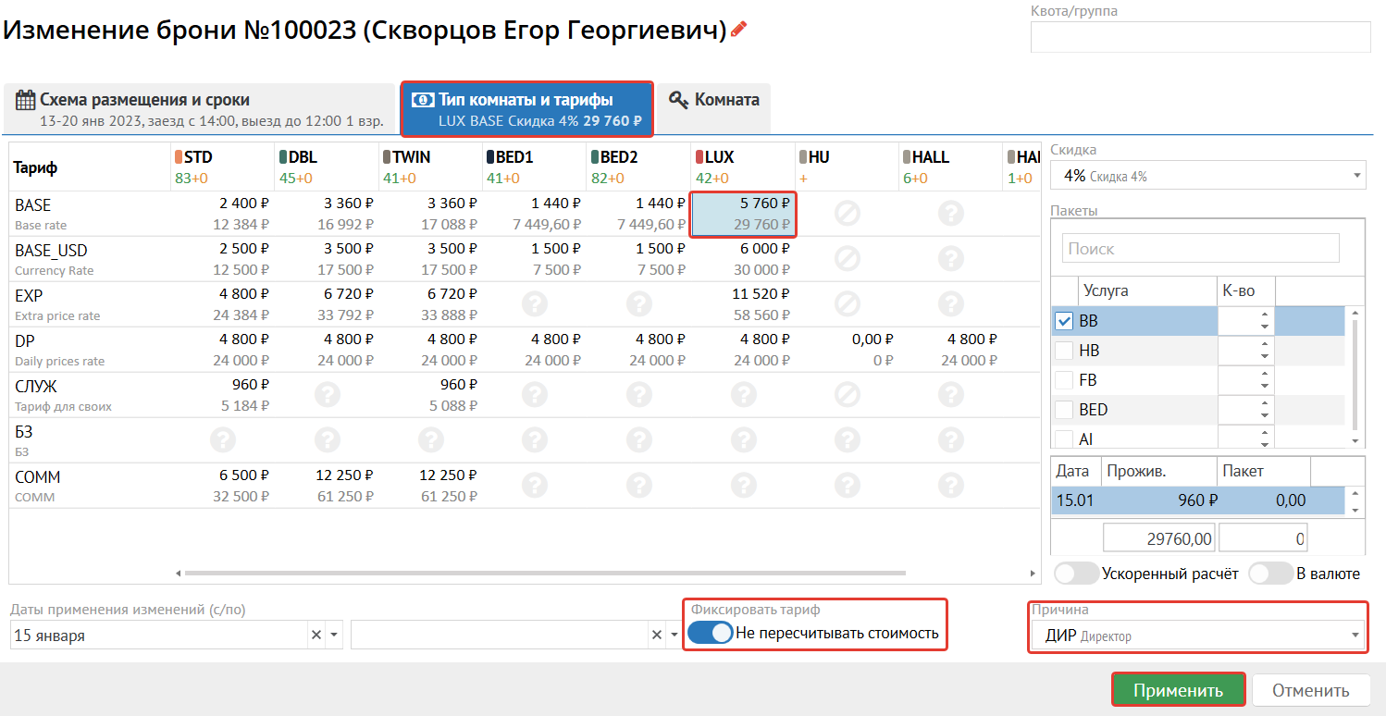The image size is (1386, 716).
Task: Click the pencil edit icon beside the guest name
Action: coord(738,29)
